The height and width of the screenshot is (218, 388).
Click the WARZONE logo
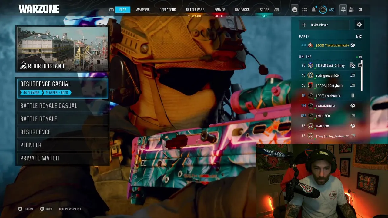point(39,9)
